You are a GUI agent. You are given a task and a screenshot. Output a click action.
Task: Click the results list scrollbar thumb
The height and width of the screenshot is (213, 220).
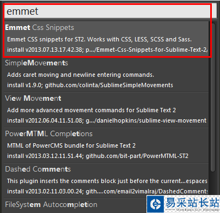(x=213, y=97)
